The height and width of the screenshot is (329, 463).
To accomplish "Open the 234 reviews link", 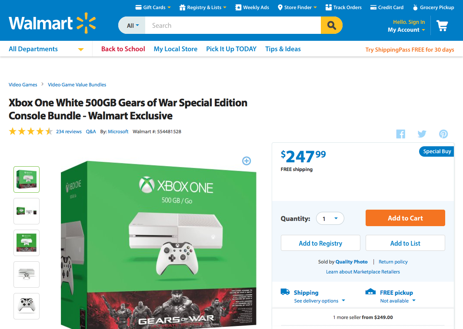I will pos(69,132).
